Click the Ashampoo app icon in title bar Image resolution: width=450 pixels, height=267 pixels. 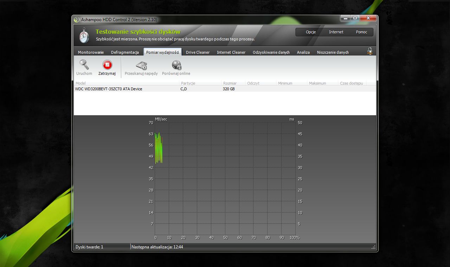point(77,20)
